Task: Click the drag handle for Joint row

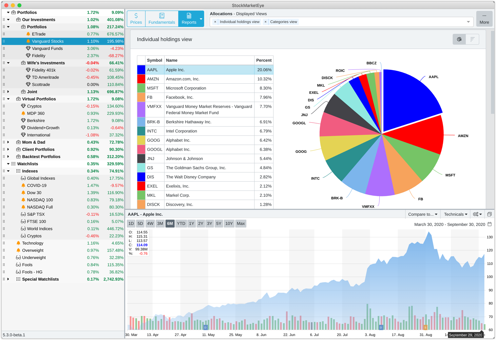Action: (x=4, y=92)
